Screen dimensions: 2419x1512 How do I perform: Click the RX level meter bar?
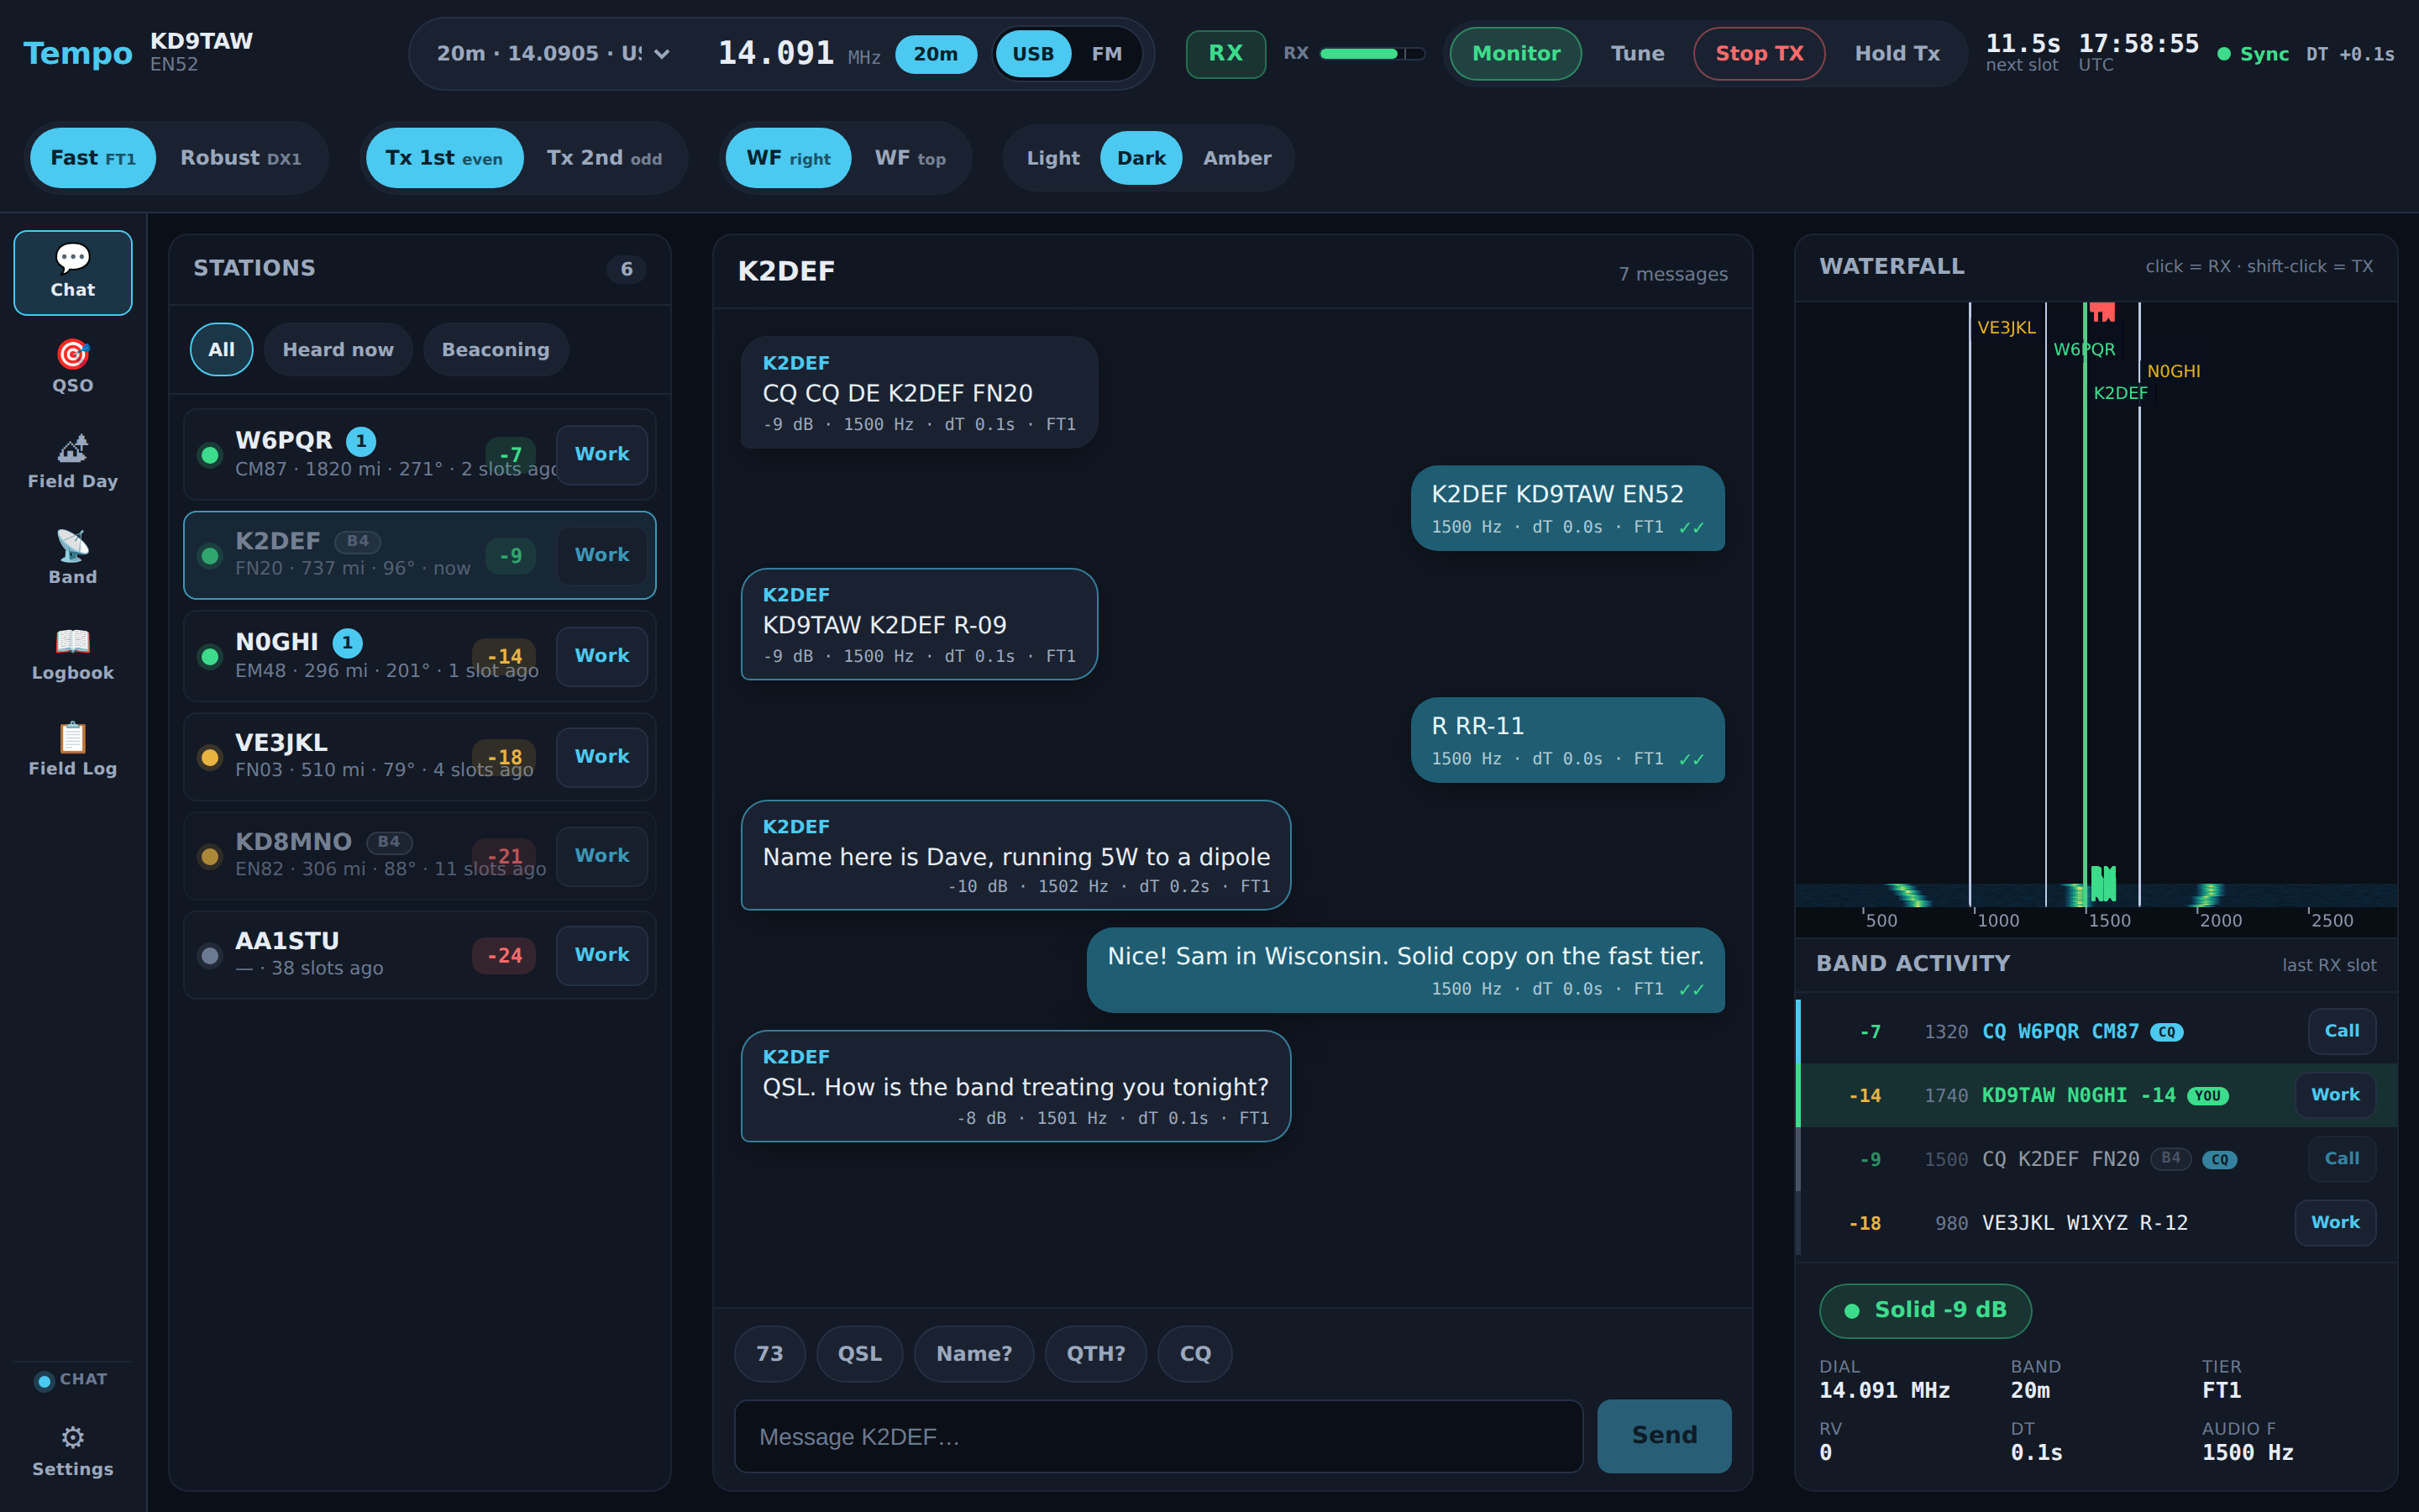tap(1372, 54)
